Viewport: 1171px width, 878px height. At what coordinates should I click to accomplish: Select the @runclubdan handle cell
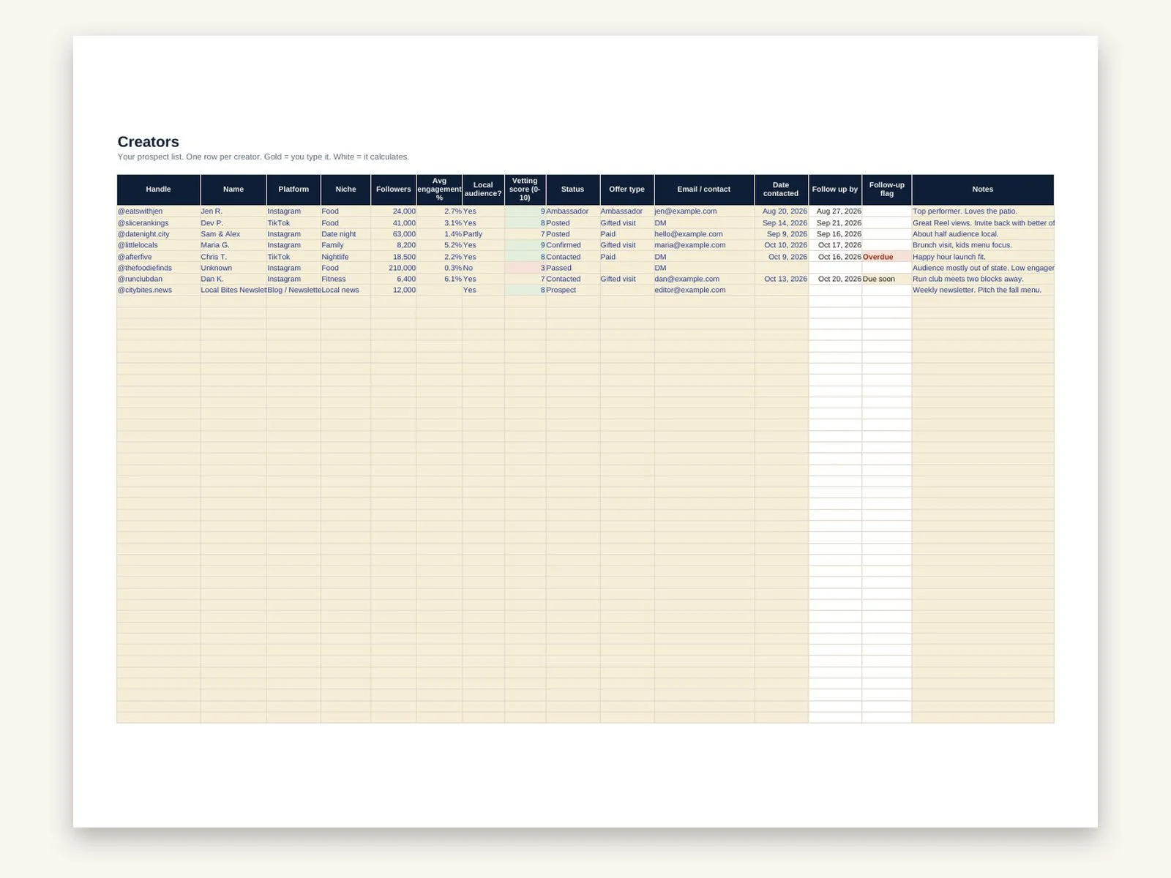click(x=158, y=279)
